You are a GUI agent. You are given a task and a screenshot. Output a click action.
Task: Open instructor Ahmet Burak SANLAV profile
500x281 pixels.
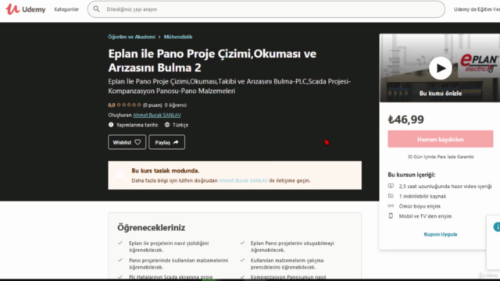pos(157,115)
